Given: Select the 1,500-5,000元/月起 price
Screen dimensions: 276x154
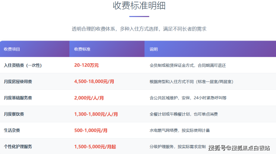Looking at the screenshot, I should (95, 147).
